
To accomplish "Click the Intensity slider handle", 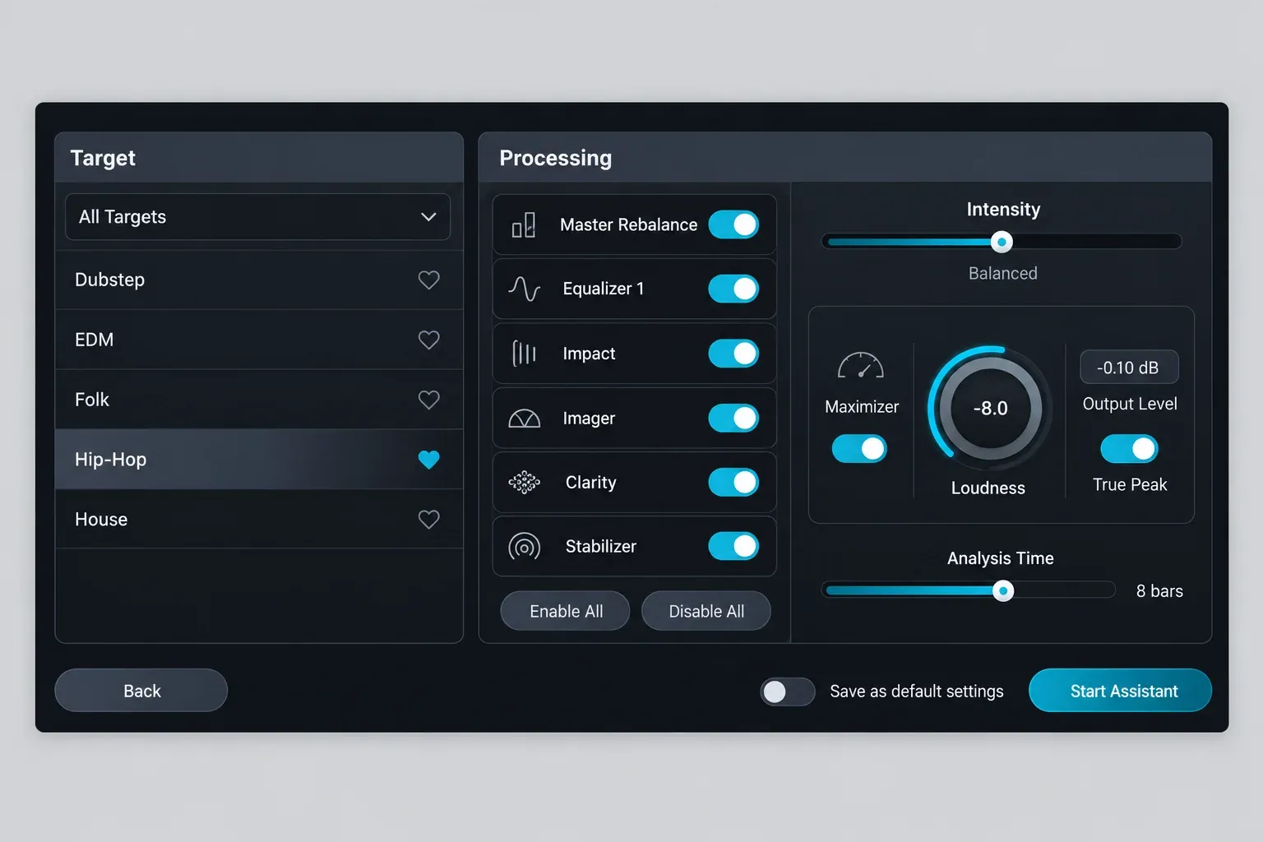I will [1002, 242].
